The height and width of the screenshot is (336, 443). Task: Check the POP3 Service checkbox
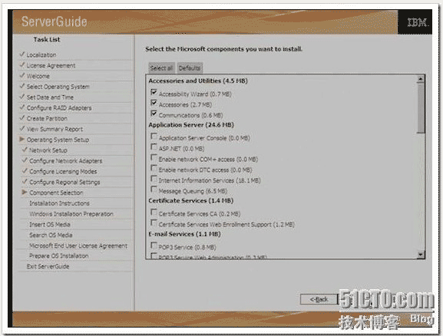pos(154,245)
